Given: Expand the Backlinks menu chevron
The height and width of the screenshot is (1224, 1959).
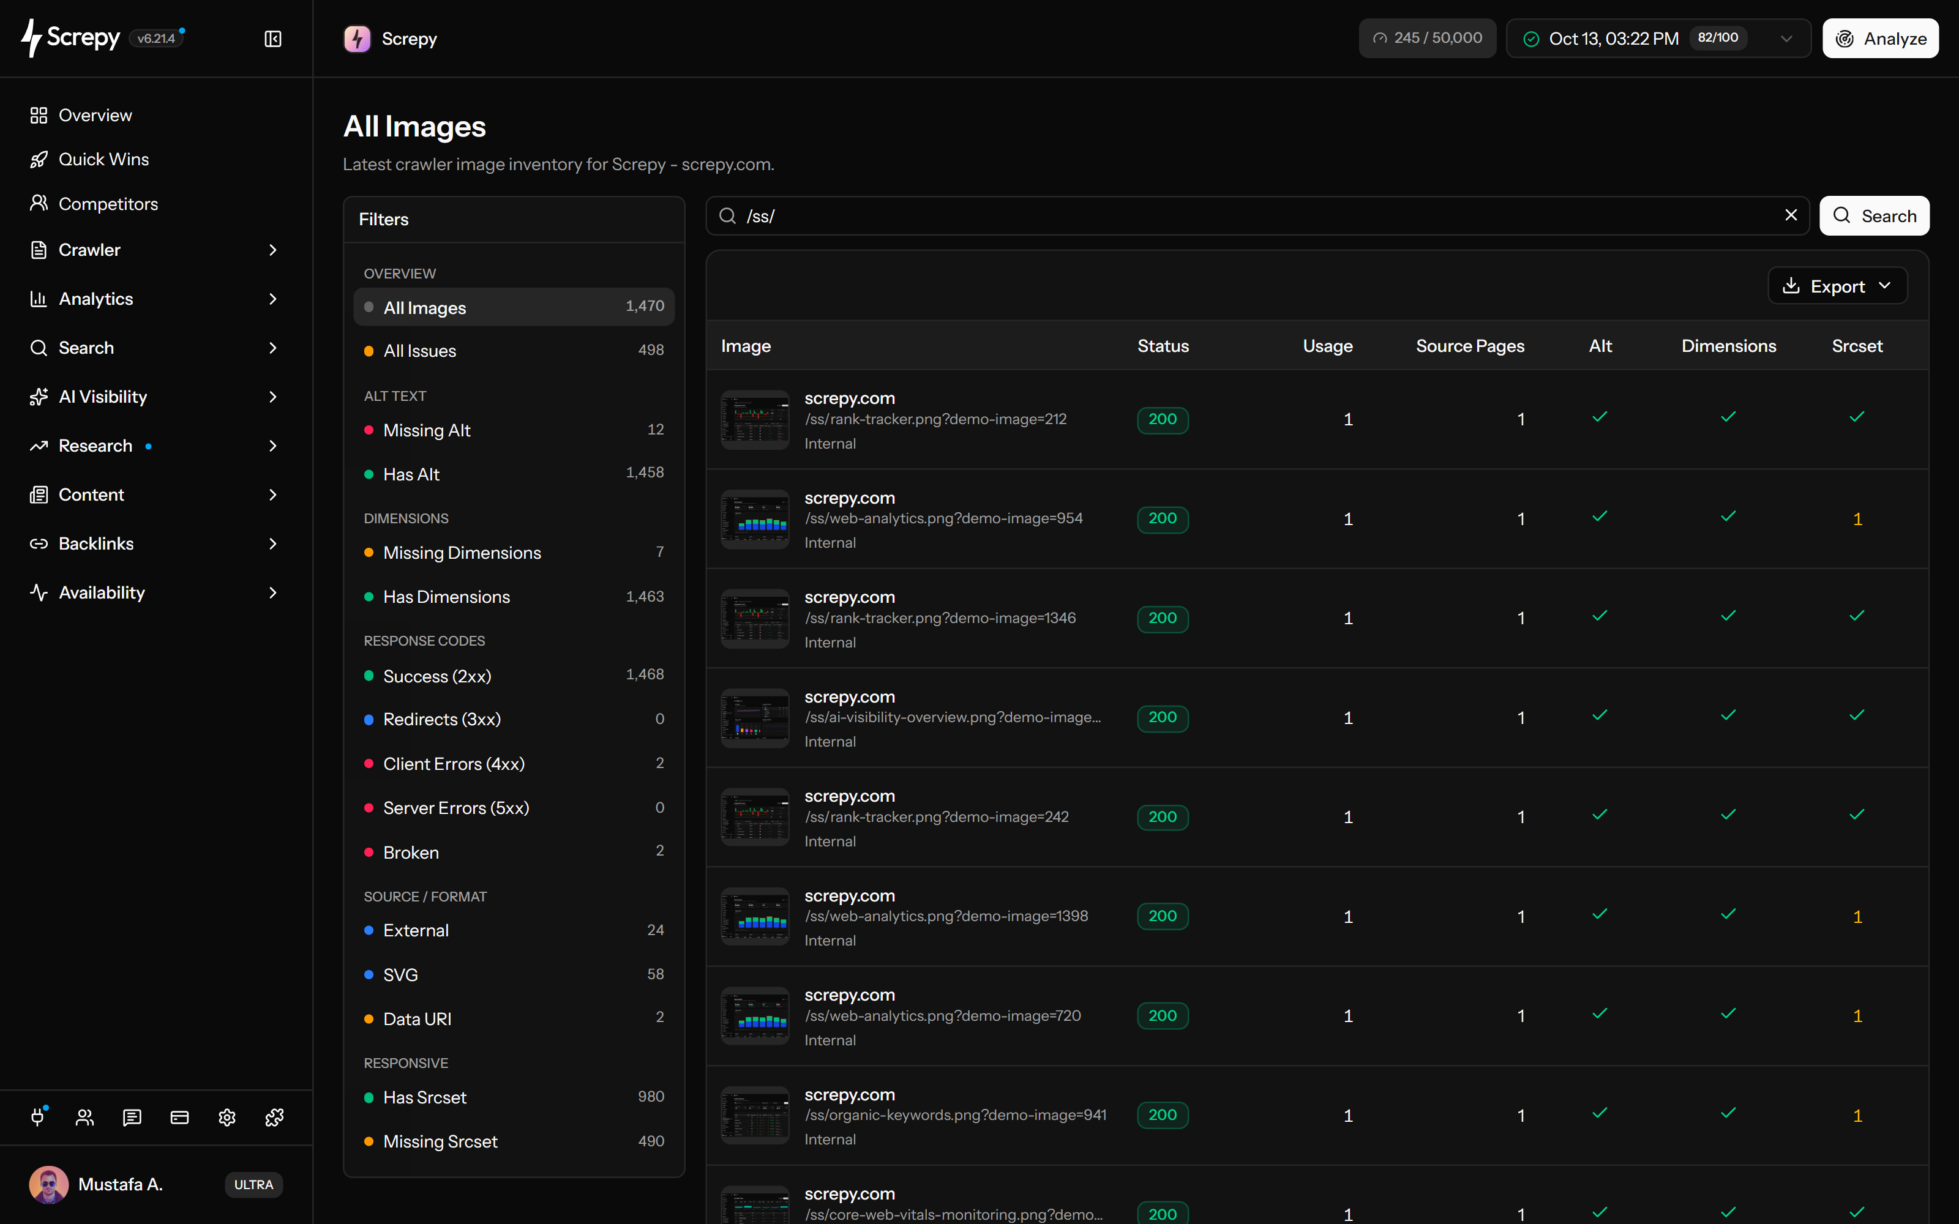Looking at the screenshot, I should [273, 544].
